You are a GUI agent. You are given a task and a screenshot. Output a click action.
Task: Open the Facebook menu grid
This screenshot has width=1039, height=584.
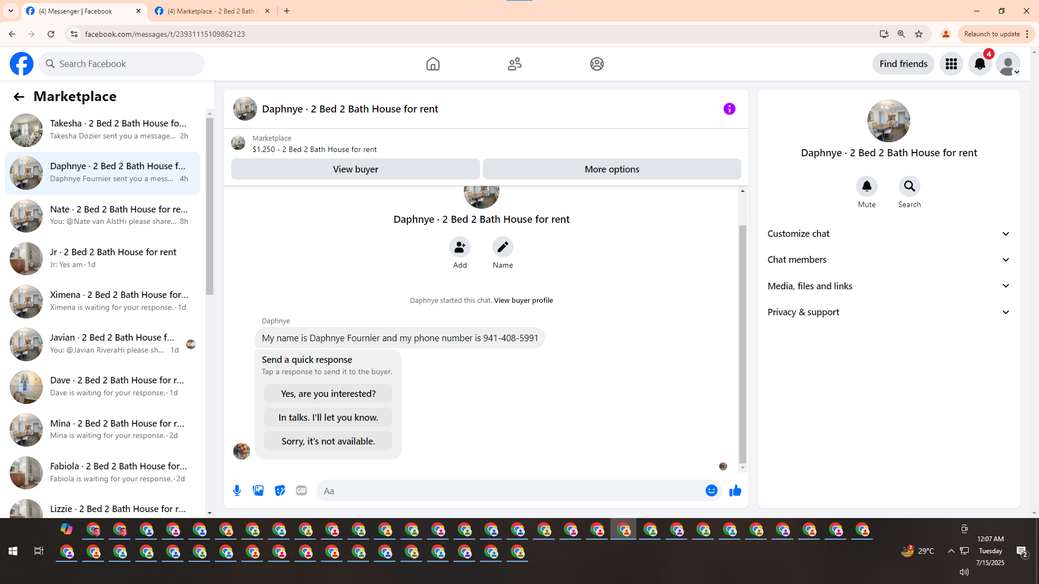pyautogui.click(x=951, y=64)
